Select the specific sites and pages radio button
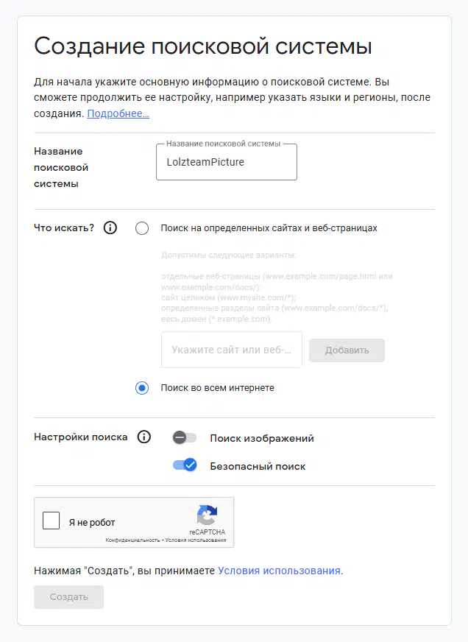Image resolution: width=468 pixels, height=642 pixels. 142,228
